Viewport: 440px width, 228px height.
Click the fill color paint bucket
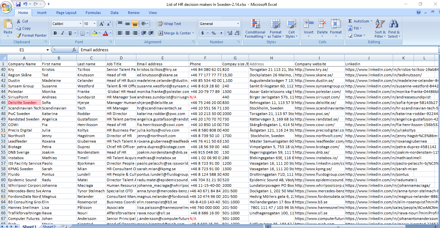(x=95, y=33)
